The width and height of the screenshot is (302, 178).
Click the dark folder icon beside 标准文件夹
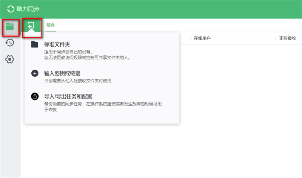click(35, 44)
